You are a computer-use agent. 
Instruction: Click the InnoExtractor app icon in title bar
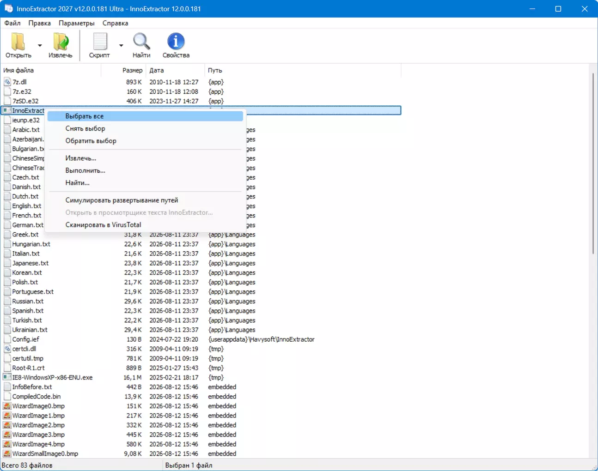(x=9, y=9)
